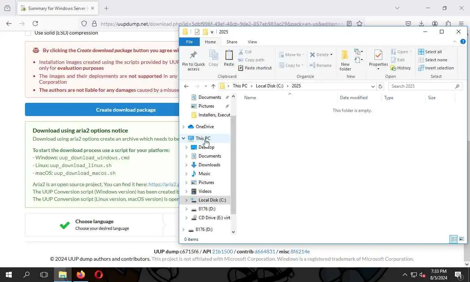Open Windows Search on taskbar
Viewport: 470px width, 282px height.
tap(26, 275)
